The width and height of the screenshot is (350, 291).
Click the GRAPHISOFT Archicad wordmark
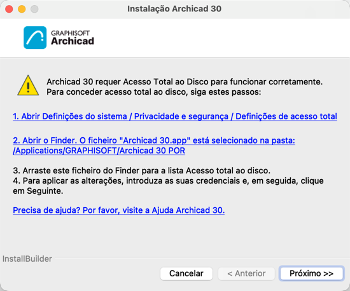(x=73, y=38)
